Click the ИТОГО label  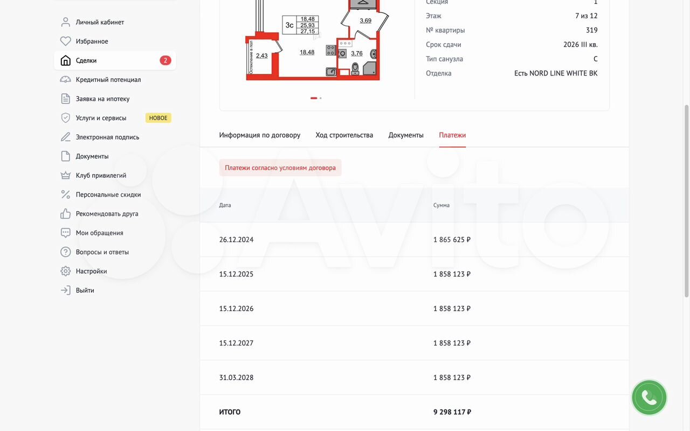pyautogui.click(x=230, y=412)
